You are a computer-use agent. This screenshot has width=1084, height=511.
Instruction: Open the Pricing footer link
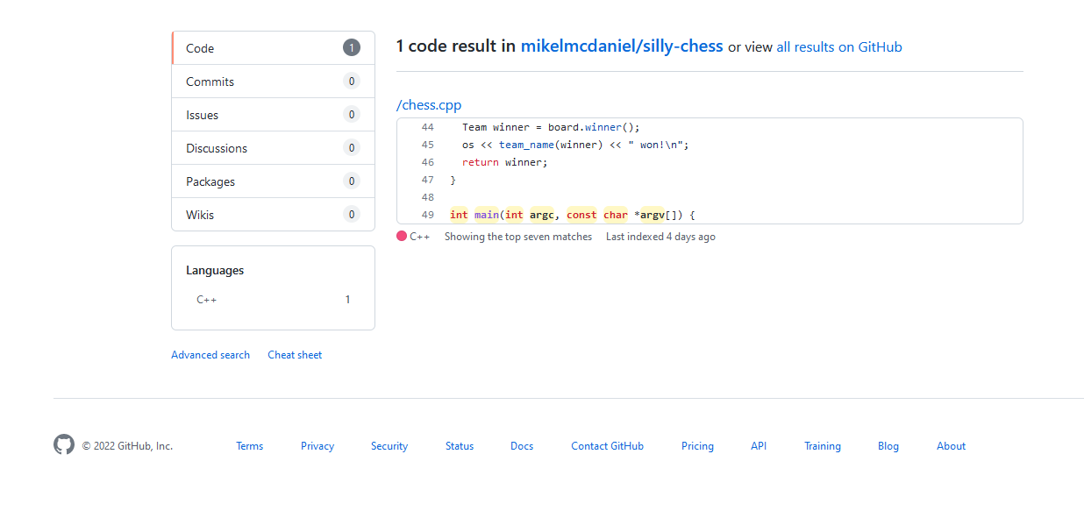[697, 446]
